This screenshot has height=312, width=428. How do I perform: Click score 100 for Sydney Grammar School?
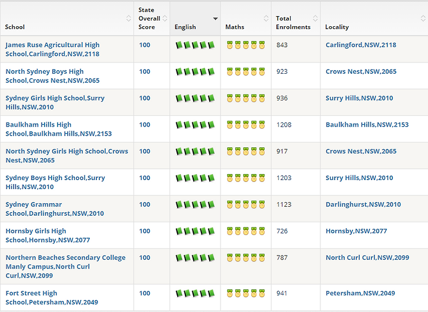click(144, 204)
